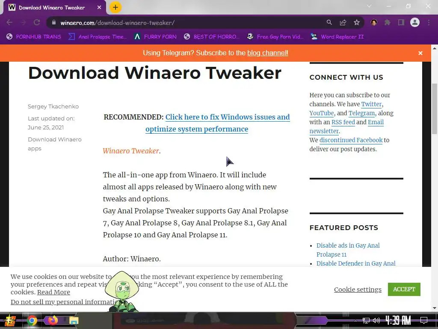Open Firefox from the taskbar
The width and height of the screenshot is (438, 329).
pyautogui.click(x=53, y=320)
